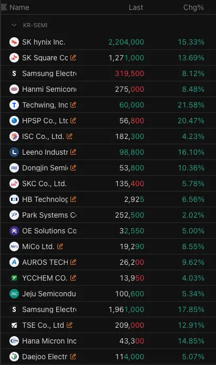The image size is (216, 365).
Task: Select the Park Systems row
Action: [108, 215]
